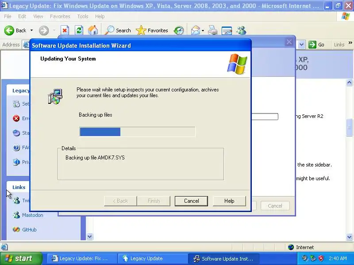Click the taskbar clock showing 2:40 AM
The width and height of the screenshot is (354, 265).
338,258
